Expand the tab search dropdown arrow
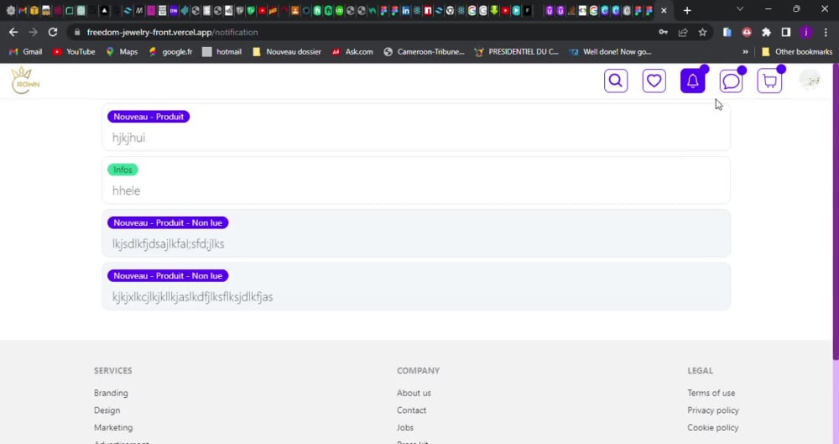Image resolution: width=839 pixels, height=444 pixels. coord(740,9)
